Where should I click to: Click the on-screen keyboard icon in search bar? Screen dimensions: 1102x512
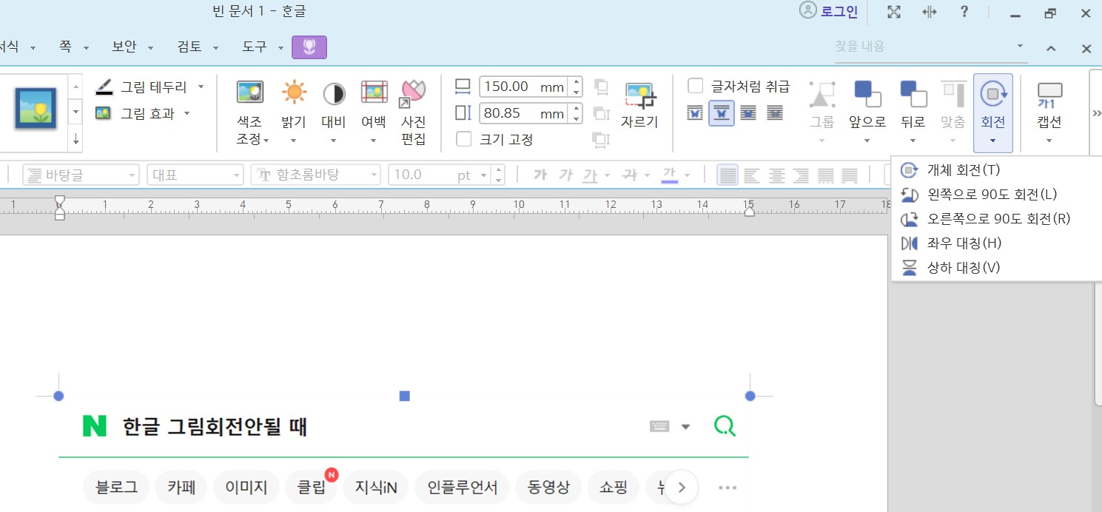click(x=659, y=426)
